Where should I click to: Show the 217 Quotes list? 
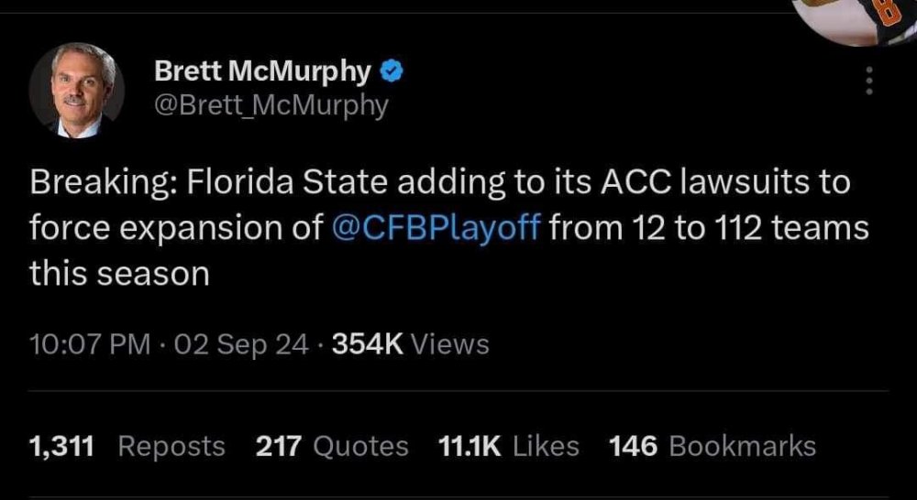(x=332, y=446)
